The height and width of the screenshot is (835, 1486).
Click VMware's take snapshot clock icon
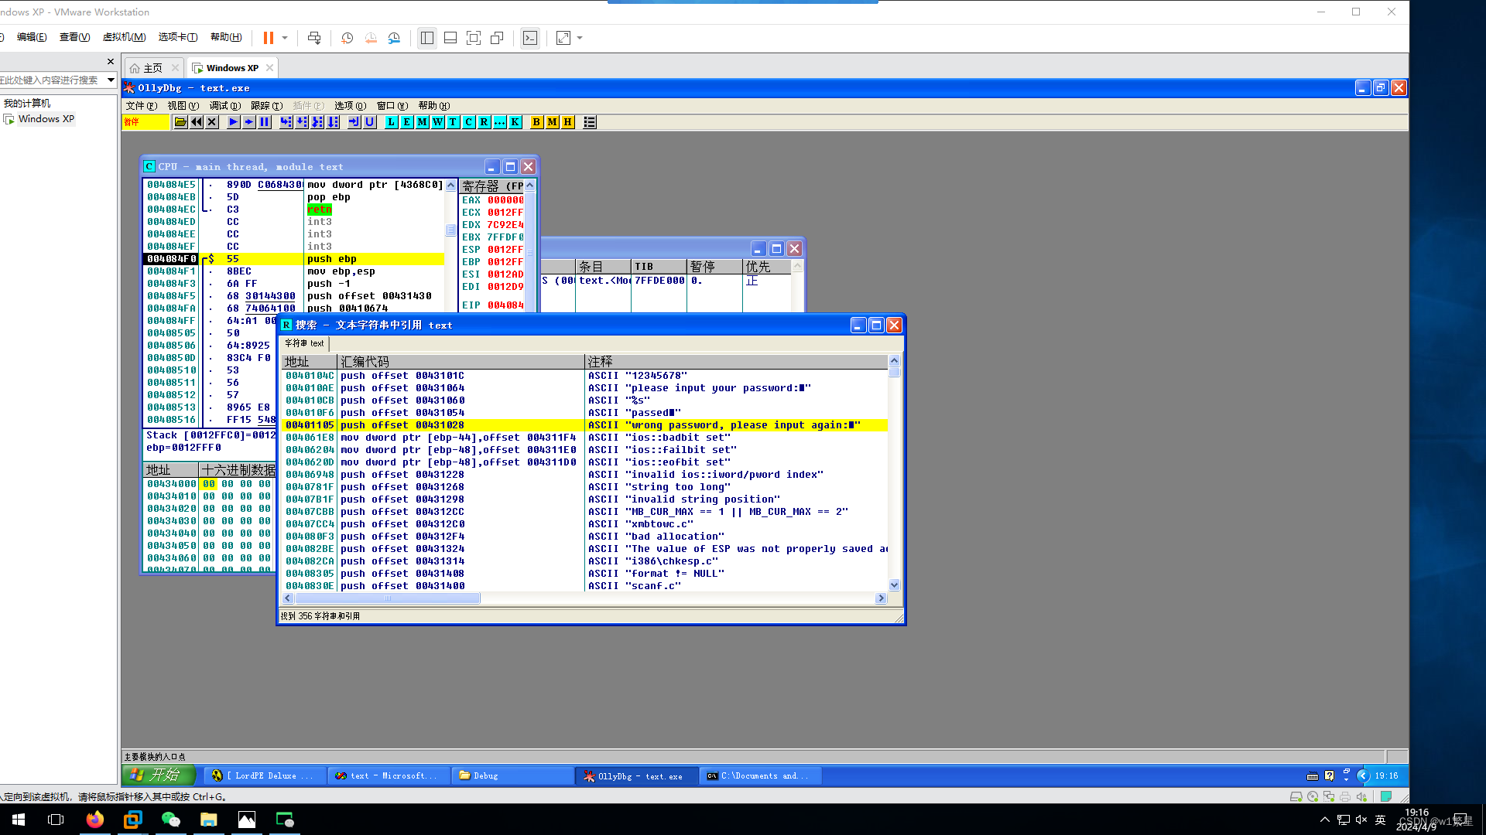click(x=348, y=38)
